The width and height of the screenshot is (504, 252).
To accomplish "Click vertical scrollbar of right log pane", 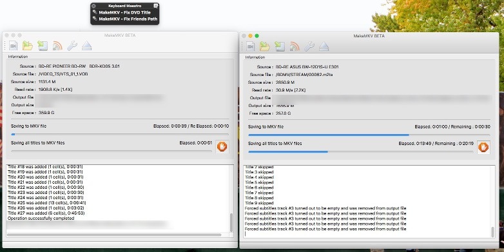I will [493, 231].
